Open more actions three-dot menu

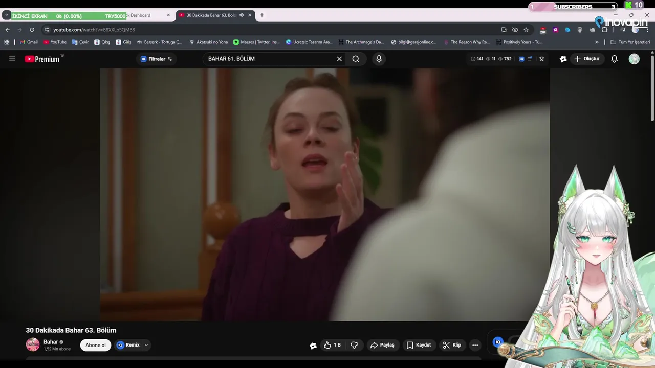(x=475, y=345)
